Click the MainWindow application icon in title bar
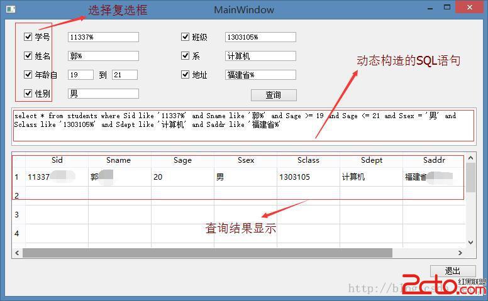The width and height of the screenshot is (488, 301). 11,9
